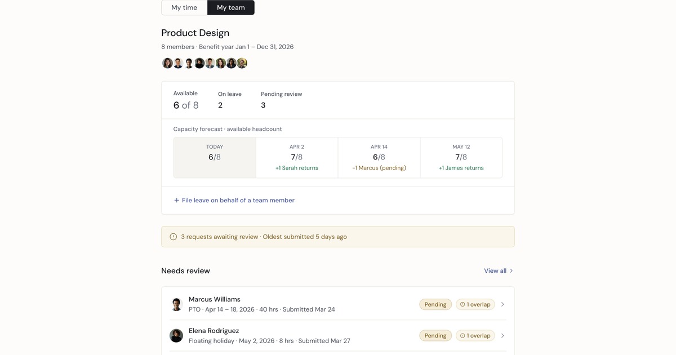Click the clock icon in Marcus's overlap badge
Image resolution: width=676 pixels, height=355 pixels.
click(462, 304)
